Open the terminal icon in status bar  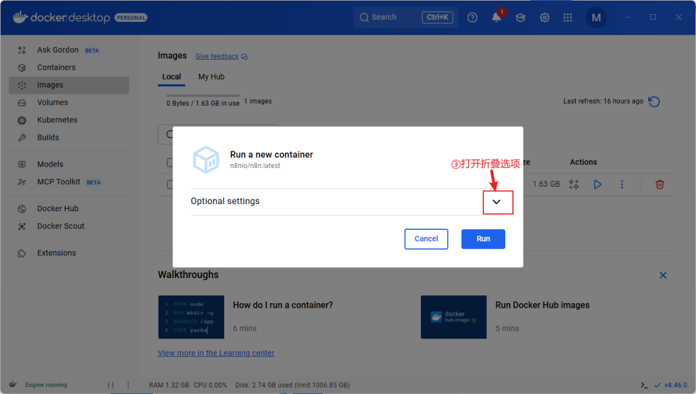click(644, 385)
